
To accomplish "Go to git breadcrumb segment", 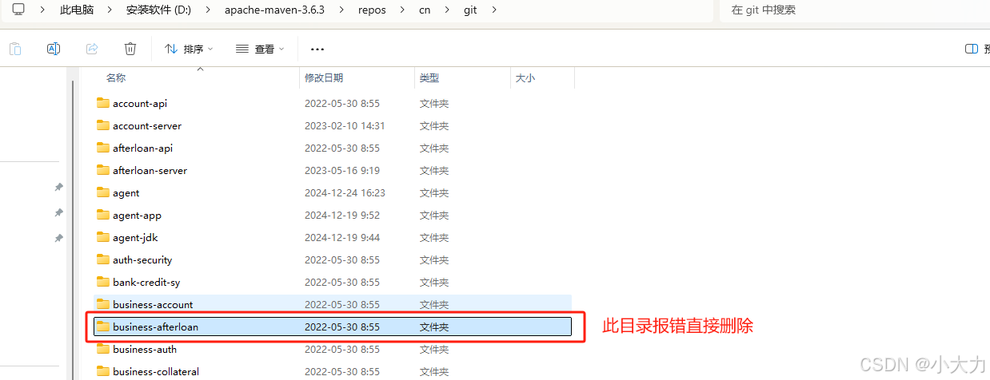I will coord(470,10).
